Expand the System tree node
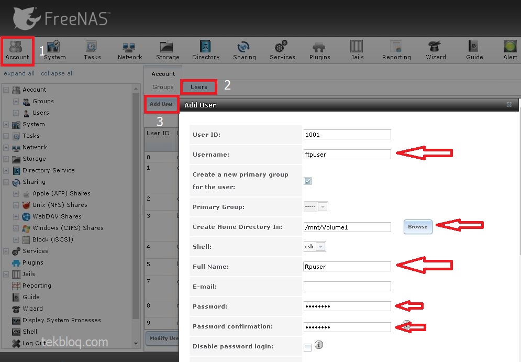Viewport: 521px width, 362px height. (6, 124)
